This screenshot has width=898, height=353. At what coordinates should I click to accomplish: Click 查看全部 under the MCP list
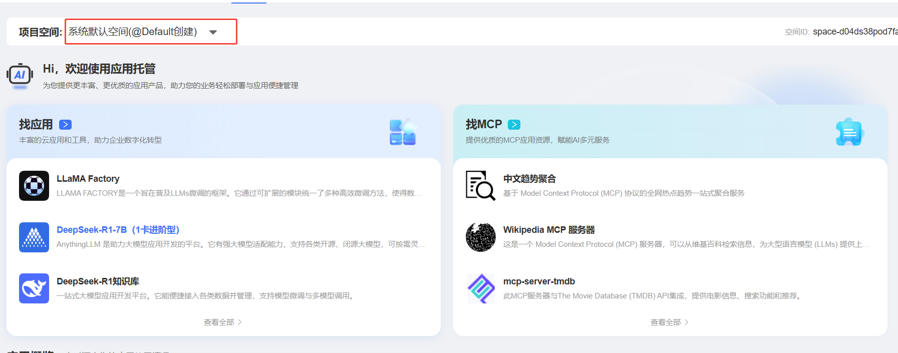click(670, 322)
